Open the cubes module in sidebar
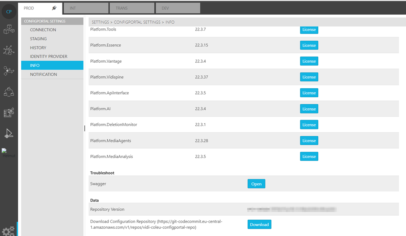The image size is (406, 236). [9, 30]
